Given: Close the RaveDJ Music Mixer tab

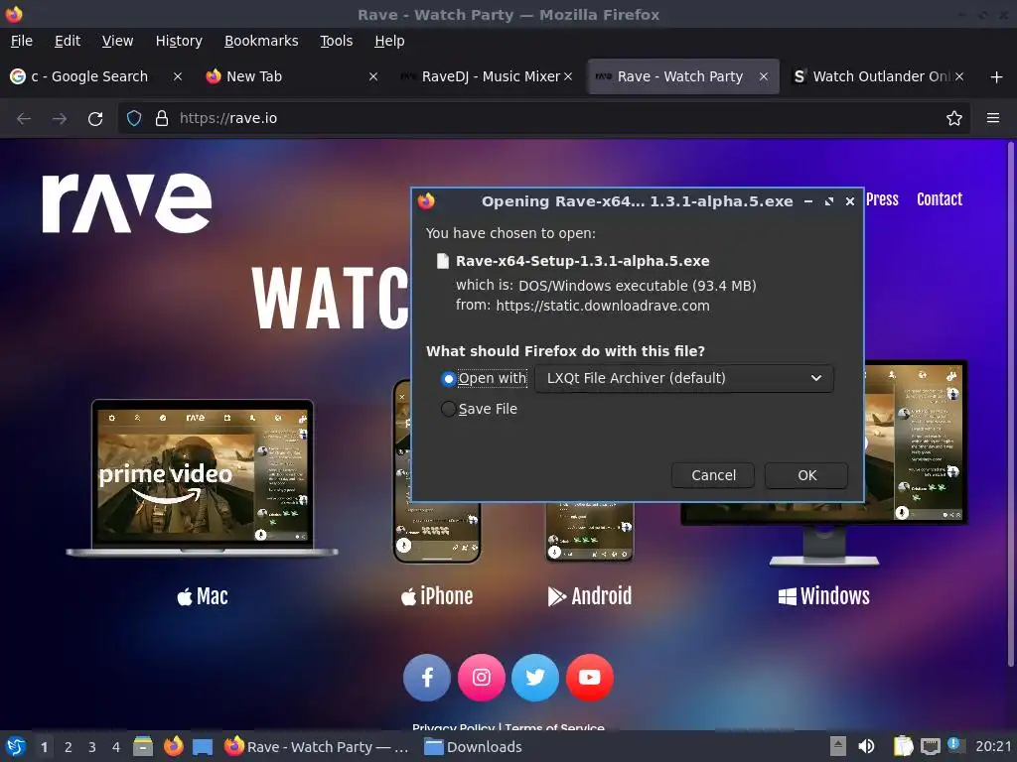Looking at the screenshot, I should 568,76.
